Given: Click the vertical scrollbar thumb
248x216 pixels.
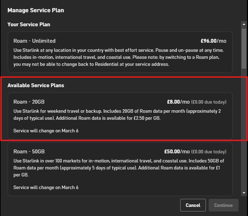Looking at the screenshot, I should coord(244,49).
